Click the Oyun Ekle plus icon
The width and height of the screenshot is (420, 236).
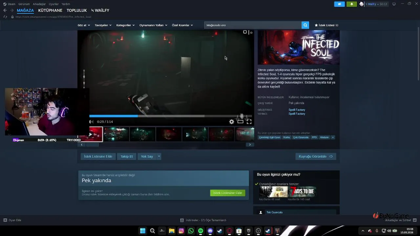coord(5,220)
